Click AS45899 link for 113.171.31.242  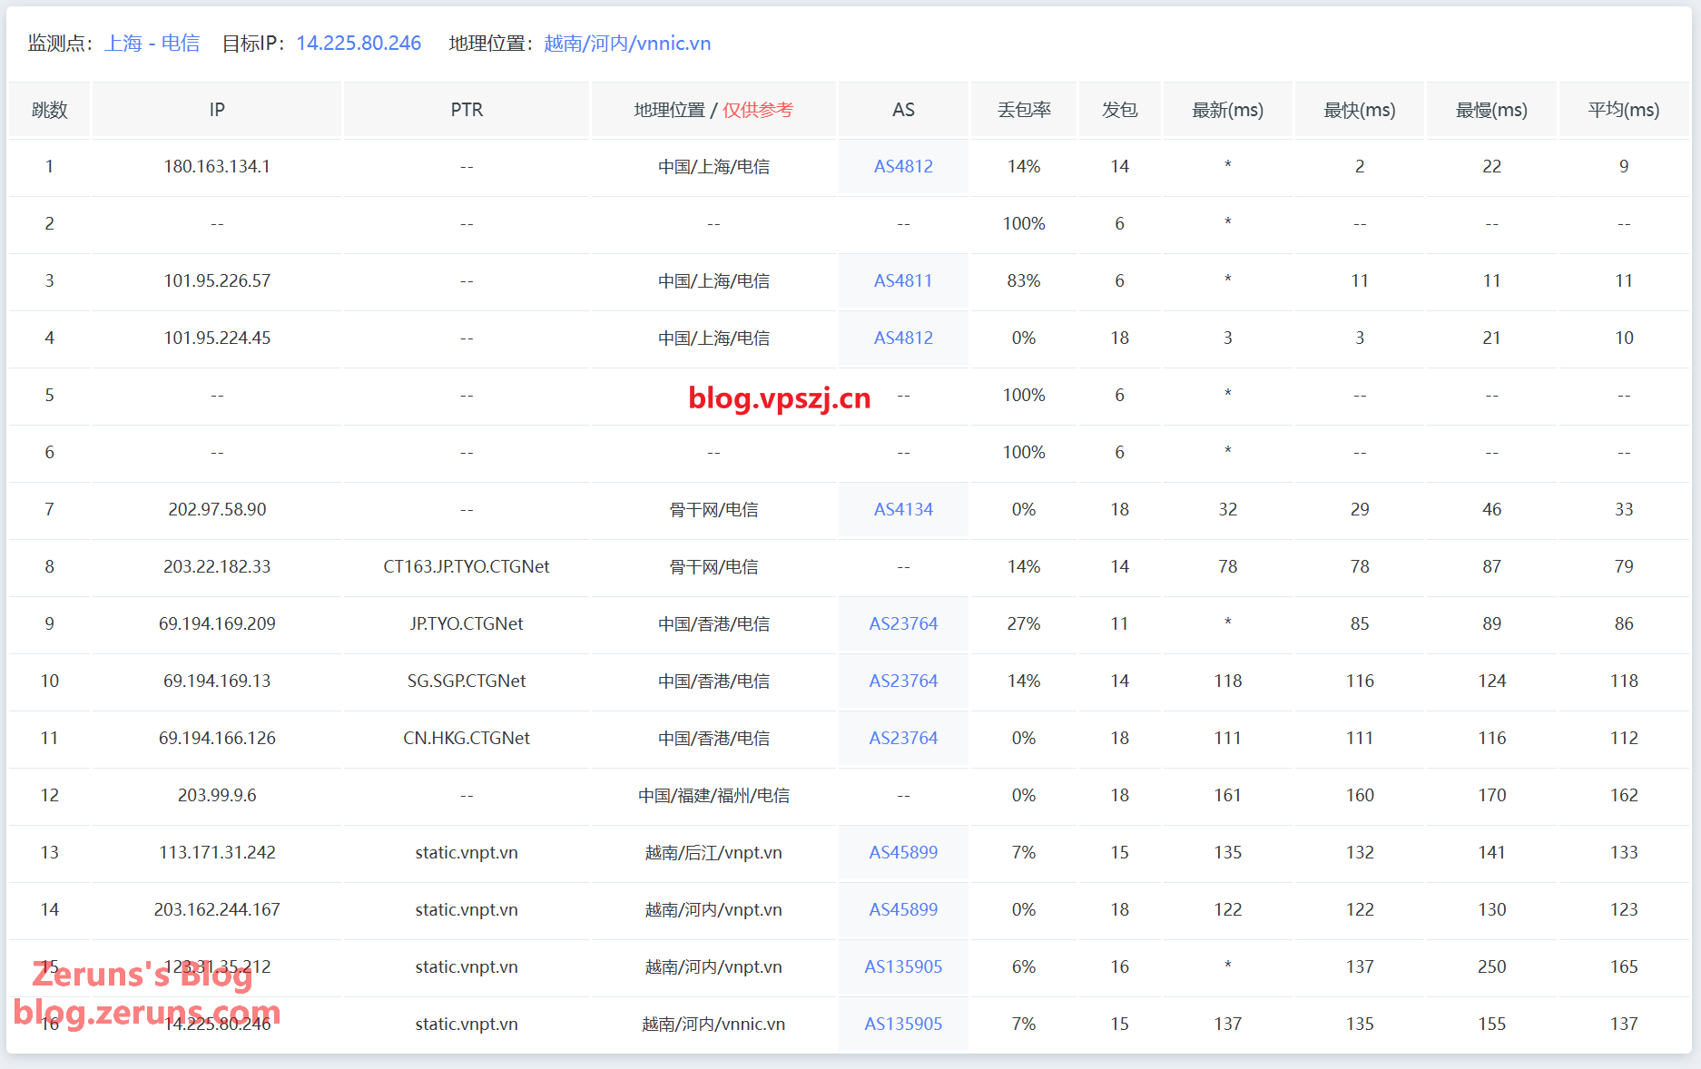(x=903, y=852)
